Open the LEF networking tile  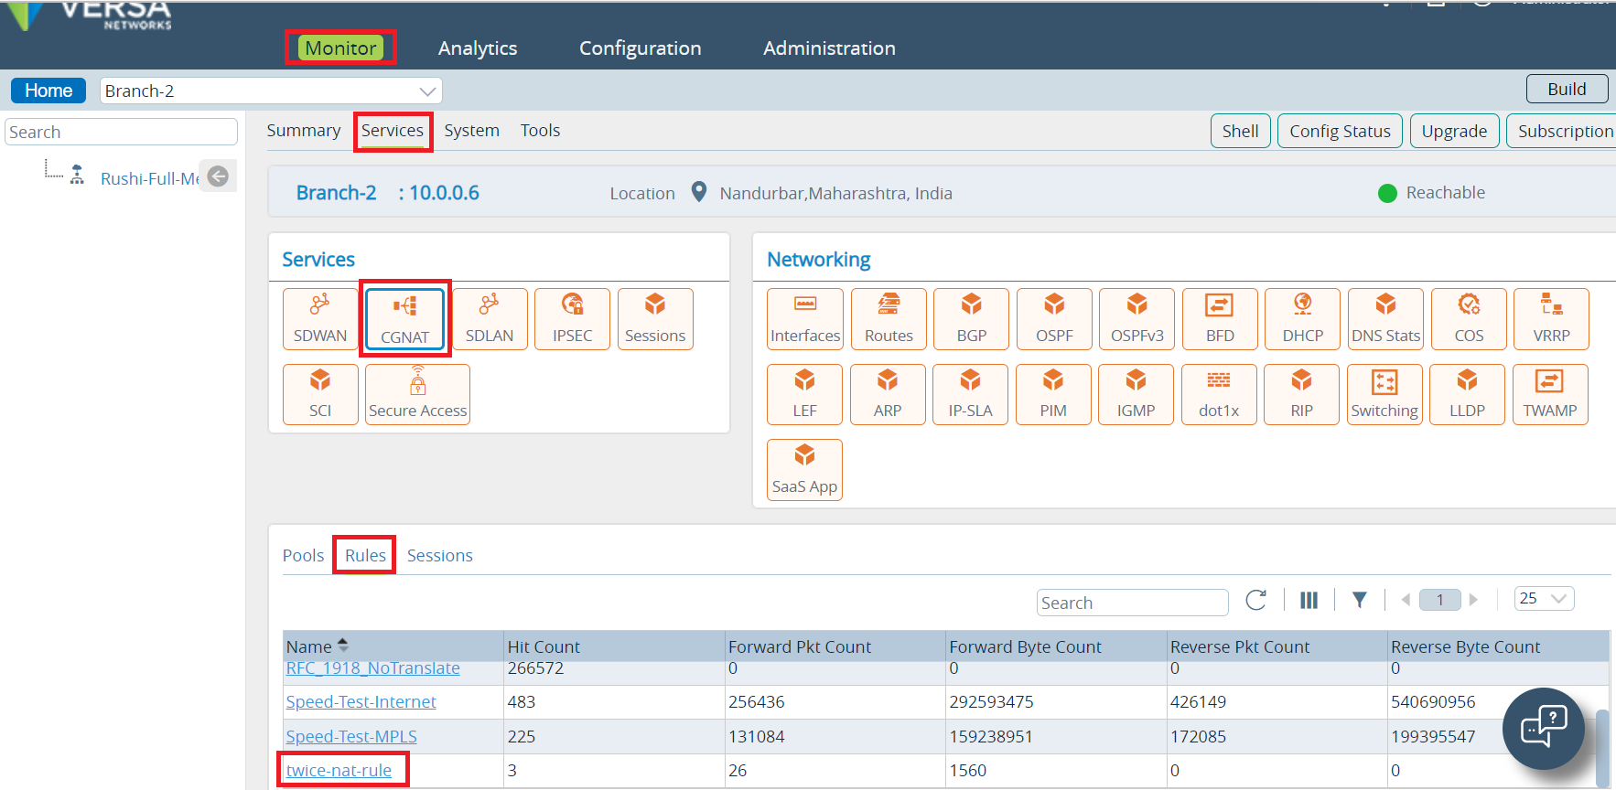804,395
